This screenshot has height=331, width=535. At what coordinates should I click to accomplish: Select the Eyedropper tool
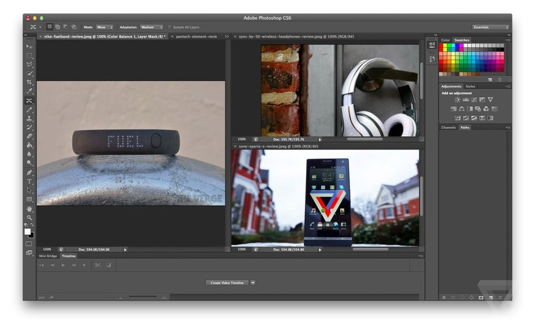click(x=29, y=91)
